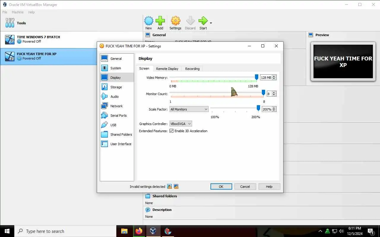This screenshot has height=237, width=380.
Task: Decrease Scale Factor with the down stepper arrow
Action: point(274,111)
